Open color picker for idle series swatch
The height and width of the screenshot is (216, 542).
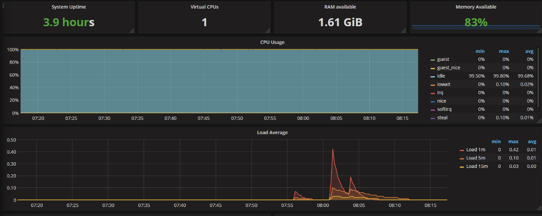click(432, 77)
